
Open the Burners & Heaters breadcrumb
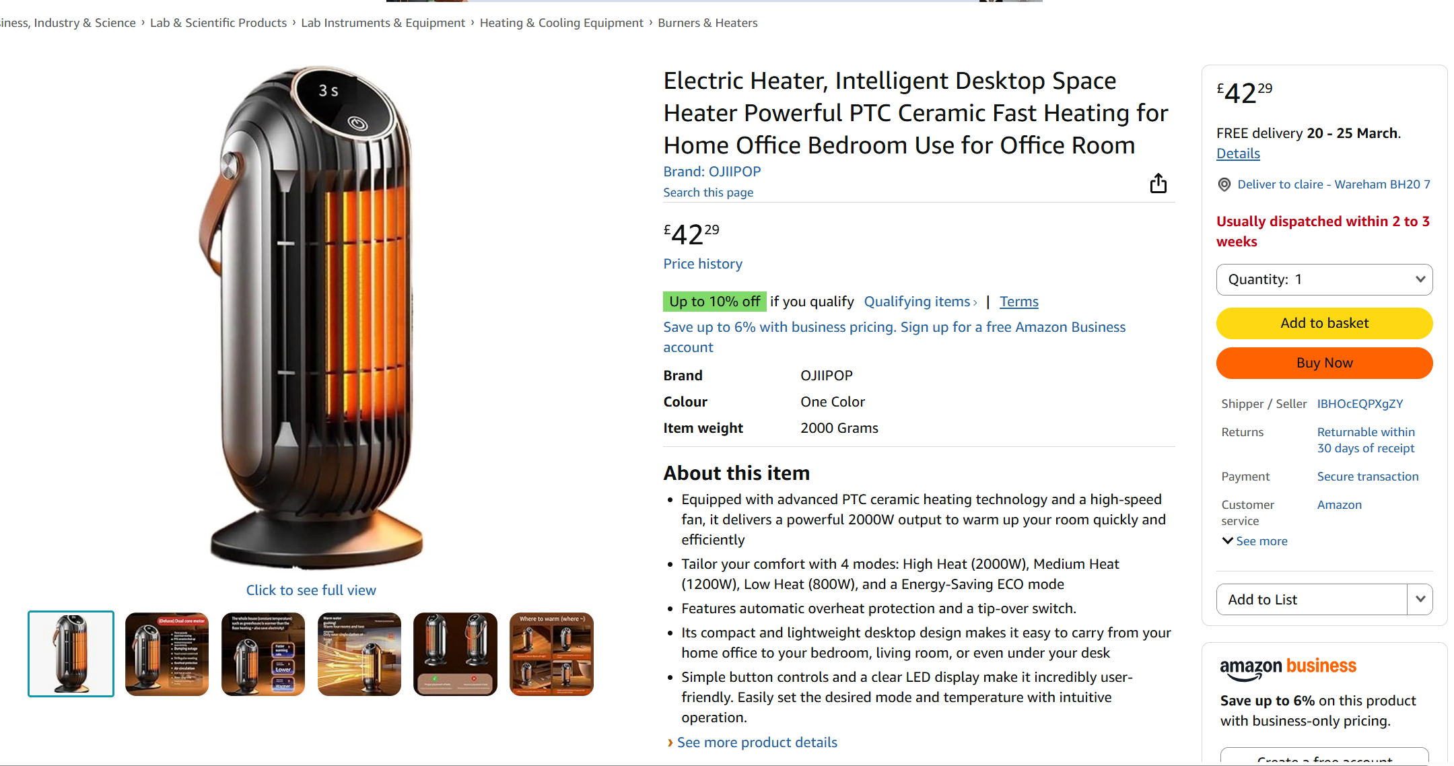point(707,23)
